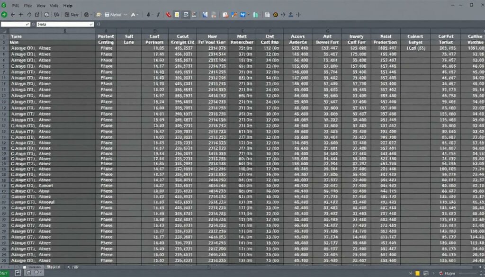Click the Inwery column header cell
485x277 pixels.
click(356, 36)
